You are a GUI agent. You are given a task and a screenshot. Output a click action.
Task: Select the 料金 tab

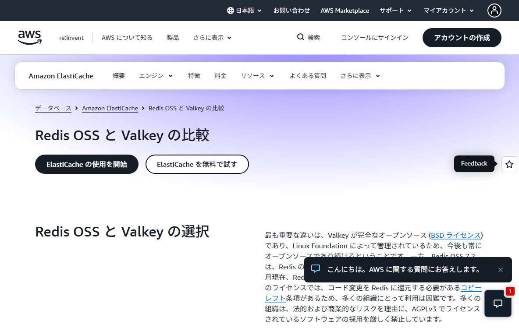(x=220, y=76)
